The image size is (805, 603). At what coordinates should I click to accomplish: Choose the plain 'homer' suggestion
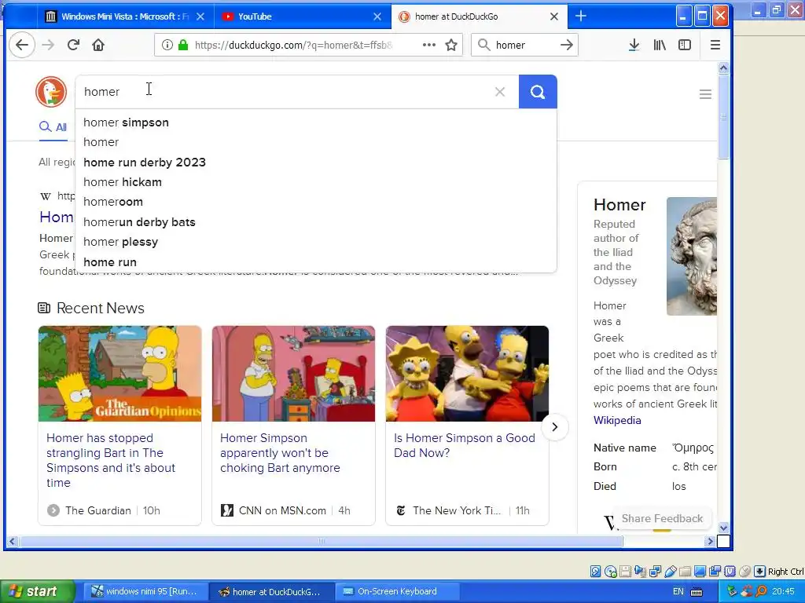coord(316,142)
